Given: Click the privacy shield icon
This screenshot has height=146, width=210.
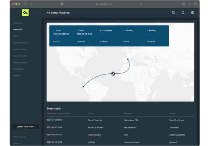Looking at the screenshot, I should click(62, 4).
